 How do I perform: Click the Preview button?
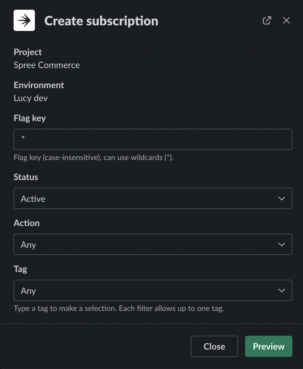pos(268,346)
